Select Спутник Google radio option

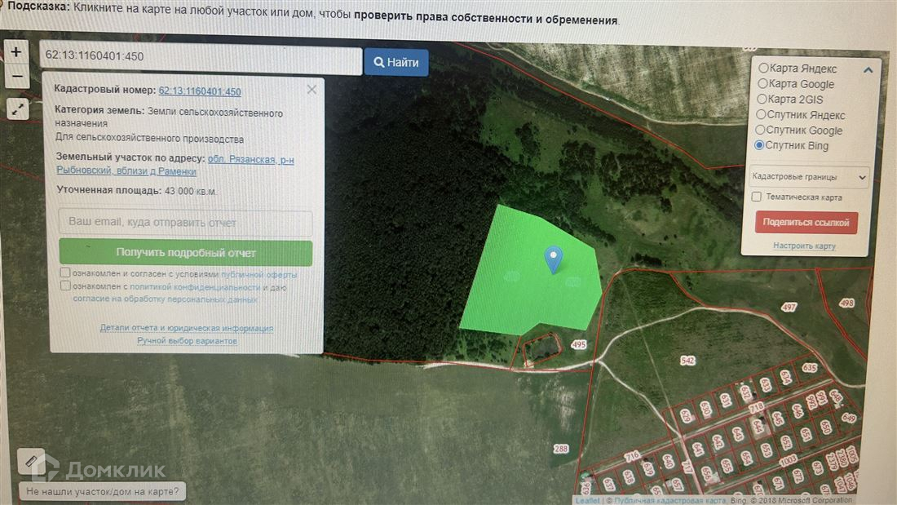(760, 130)
